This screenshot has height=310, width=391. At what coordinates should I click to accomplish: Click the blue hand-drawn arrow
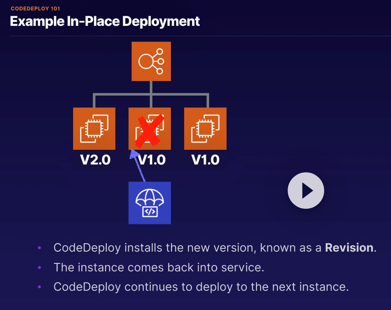click(137, 165)
